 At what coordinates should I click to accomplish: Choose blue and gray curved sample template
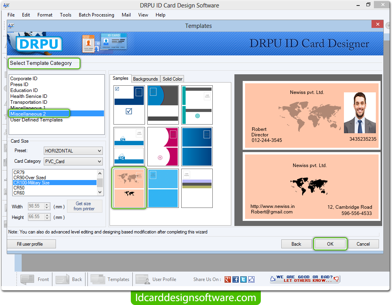pyautogui.click(x=163, y=105)
